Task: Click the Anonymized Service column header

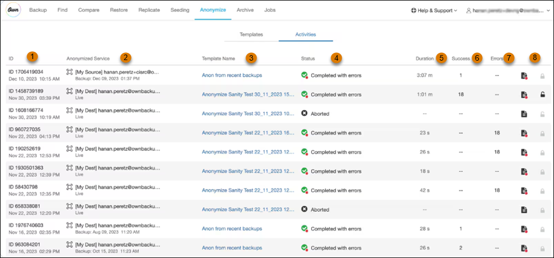Action: (88, 58)
